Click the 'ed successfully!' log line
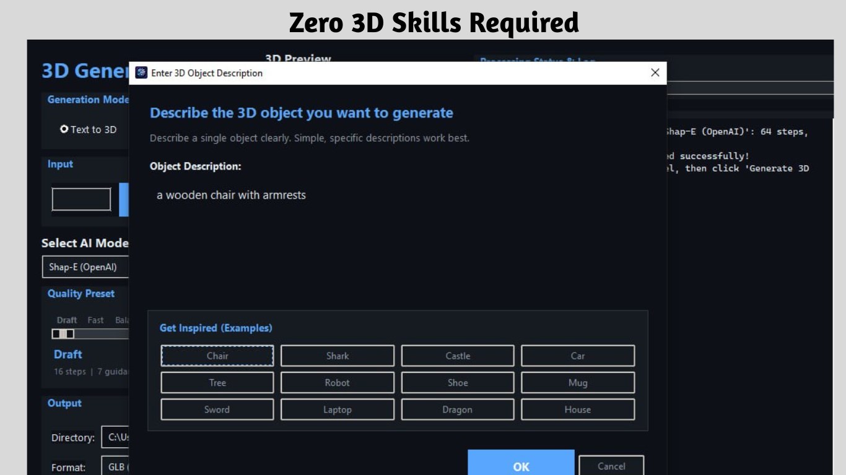The height and width of the screenshot is (475, 846). pyautogui.click(x=708, y=156)
